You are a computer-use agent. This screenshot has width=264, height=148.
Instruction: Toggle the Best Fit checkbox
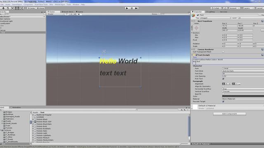point(223,94)
